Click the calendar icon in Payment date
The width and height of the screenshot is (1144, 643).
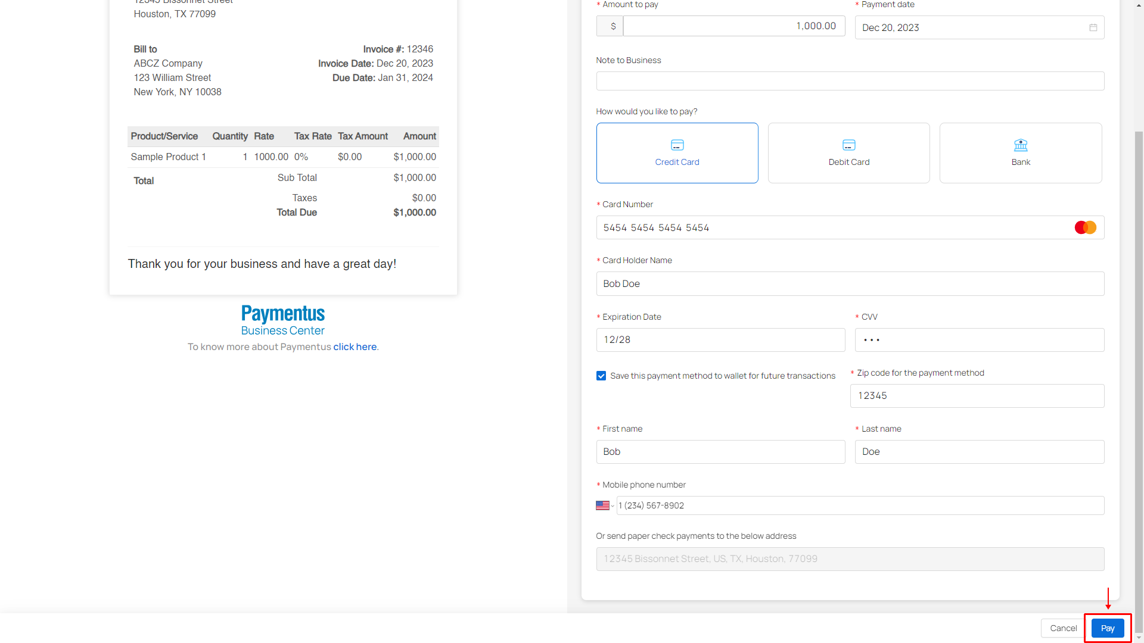coord(1093,27)
